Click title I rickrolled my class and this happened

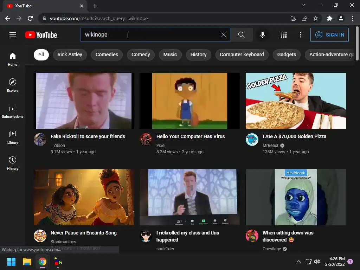(188, 236)
